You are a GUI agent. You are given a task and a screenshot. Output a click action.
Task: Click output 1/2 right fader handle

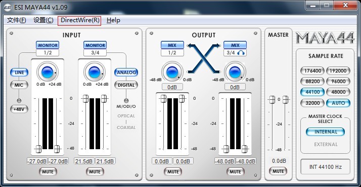182,99
